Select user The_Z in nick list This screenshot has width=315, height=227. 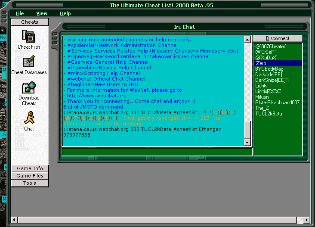[x=278, y=108]
